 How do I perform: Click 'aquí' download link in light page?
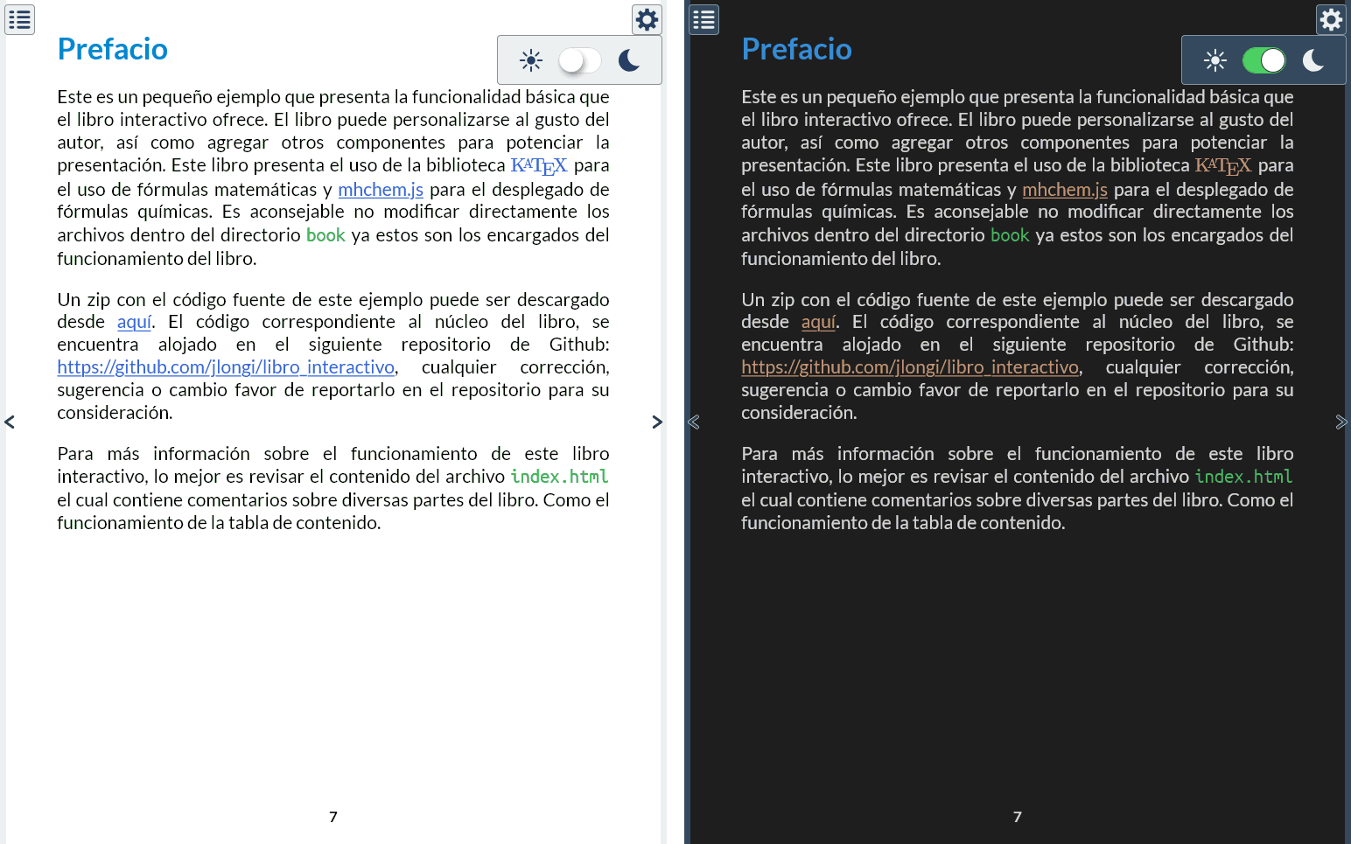tap(135, 322)
